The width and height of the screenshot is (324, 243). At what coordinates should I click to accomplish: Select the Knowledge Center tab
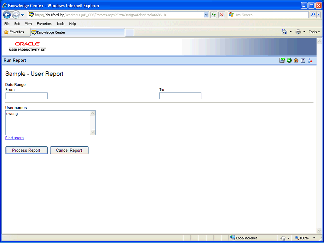point(77,32)
